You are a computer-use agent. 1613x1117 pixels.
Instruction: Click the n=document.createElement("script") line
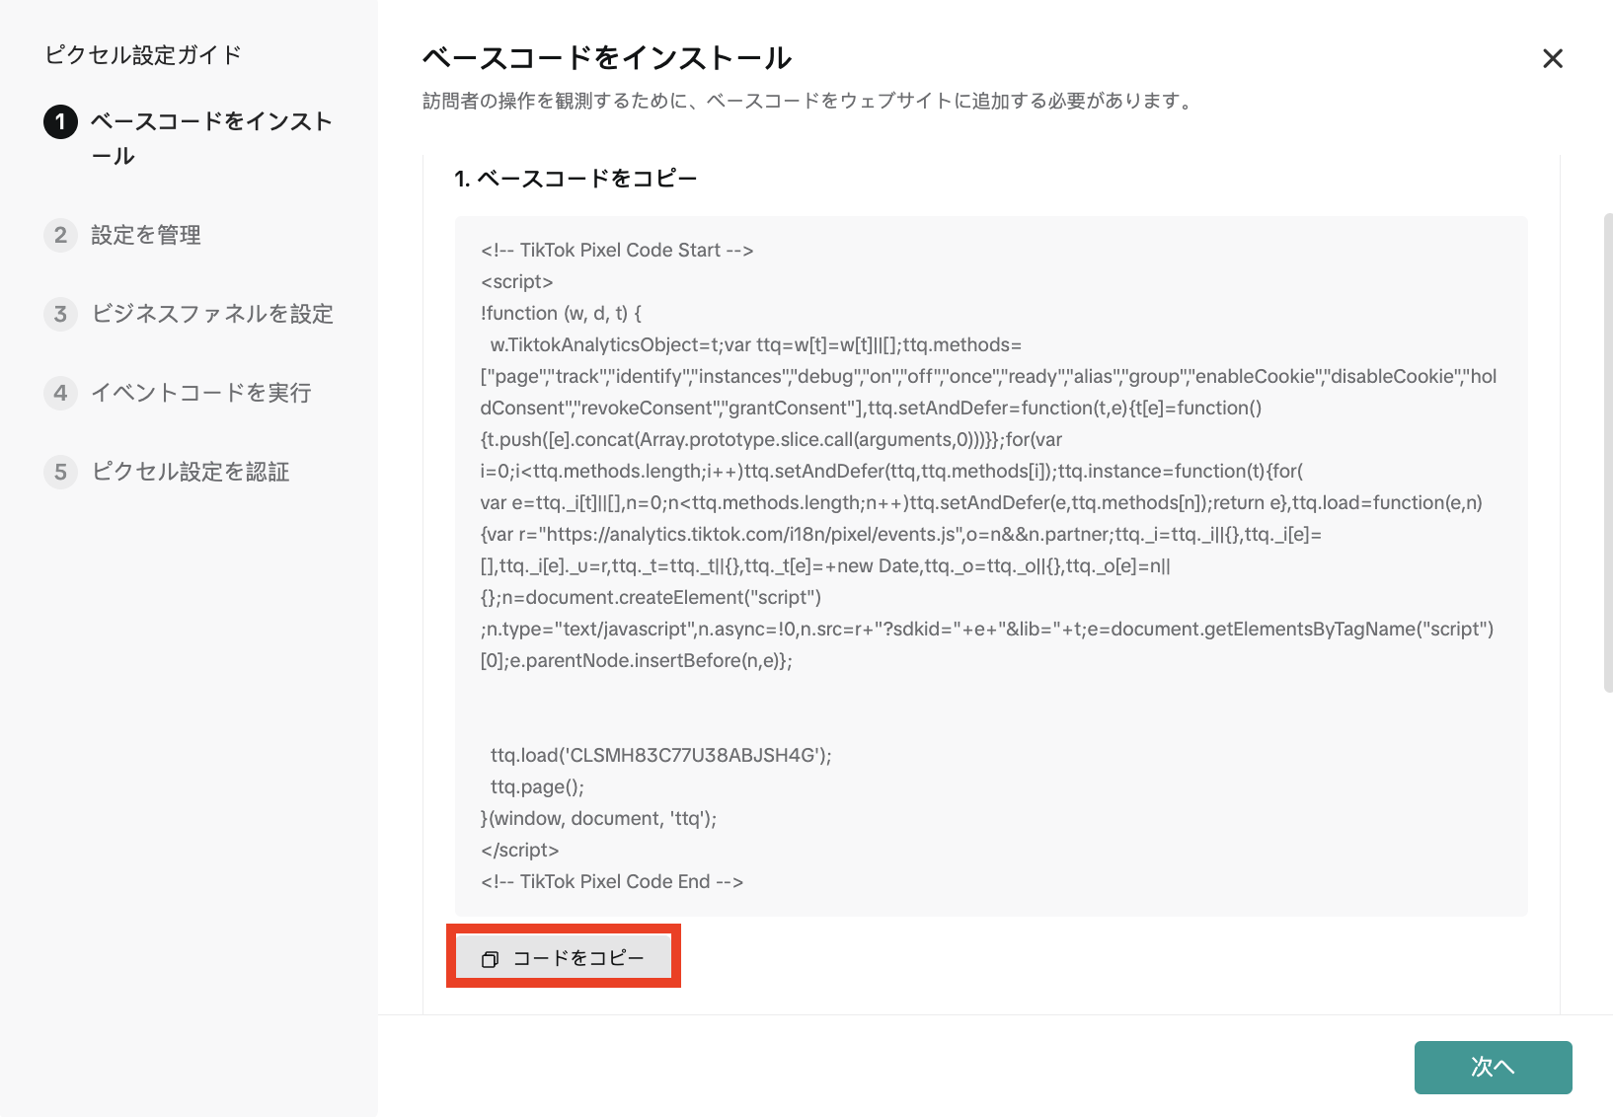coord(651,598)
